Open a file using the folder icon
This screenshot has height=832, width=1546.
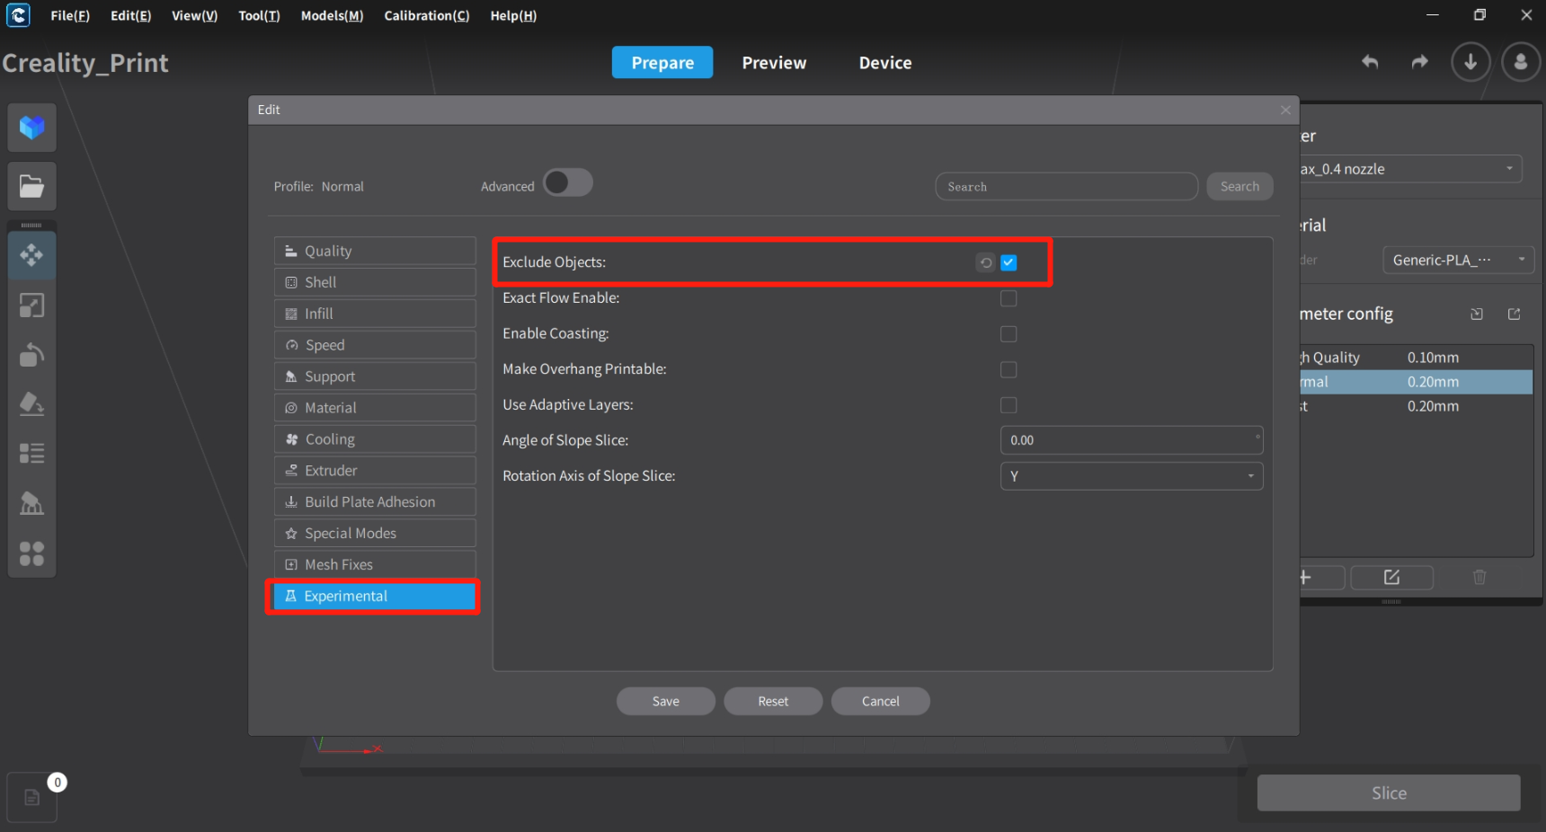pos(31,186)
